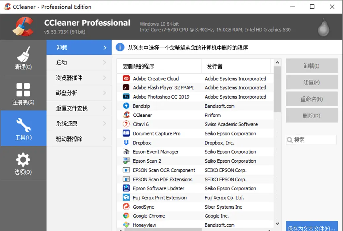The width and height of the screenshot is (343, 231).
Task: Click the pear icon in header
Action: [x=323, y=28]
